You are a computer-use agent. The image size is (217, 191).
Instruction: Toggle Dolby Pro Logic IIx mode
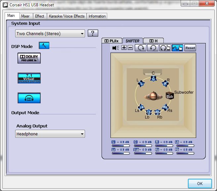click(x=29, y=58)
